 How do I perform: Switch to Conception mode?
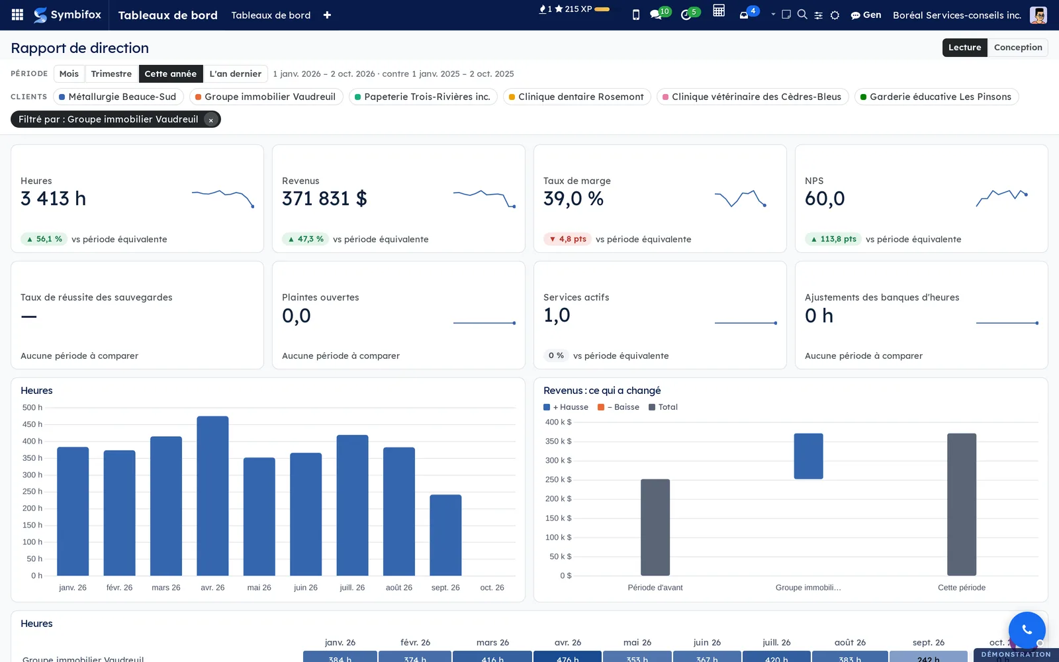(1017, 48)
